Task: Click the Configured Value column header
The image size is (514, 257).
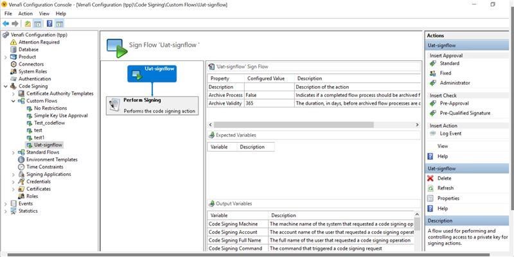Action: (269, 78)
